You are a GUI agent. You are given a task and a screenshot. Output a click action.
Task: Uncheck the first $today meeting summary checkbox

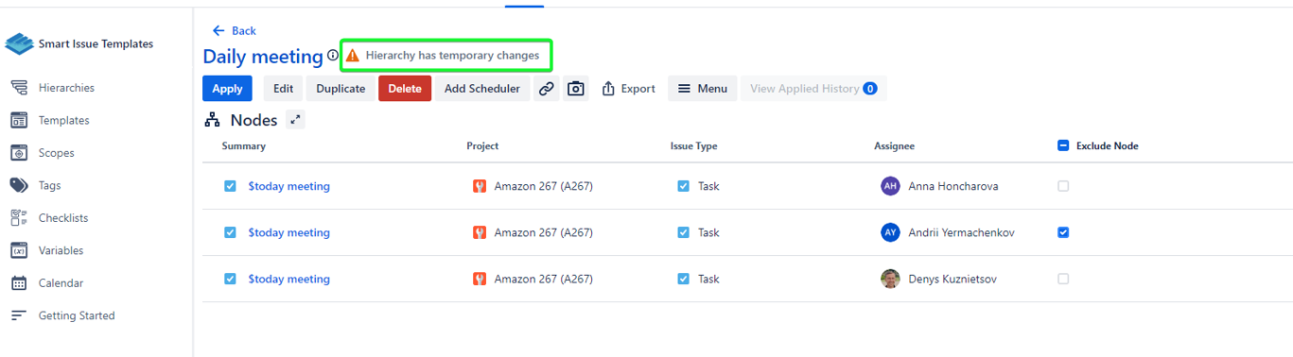230,186
